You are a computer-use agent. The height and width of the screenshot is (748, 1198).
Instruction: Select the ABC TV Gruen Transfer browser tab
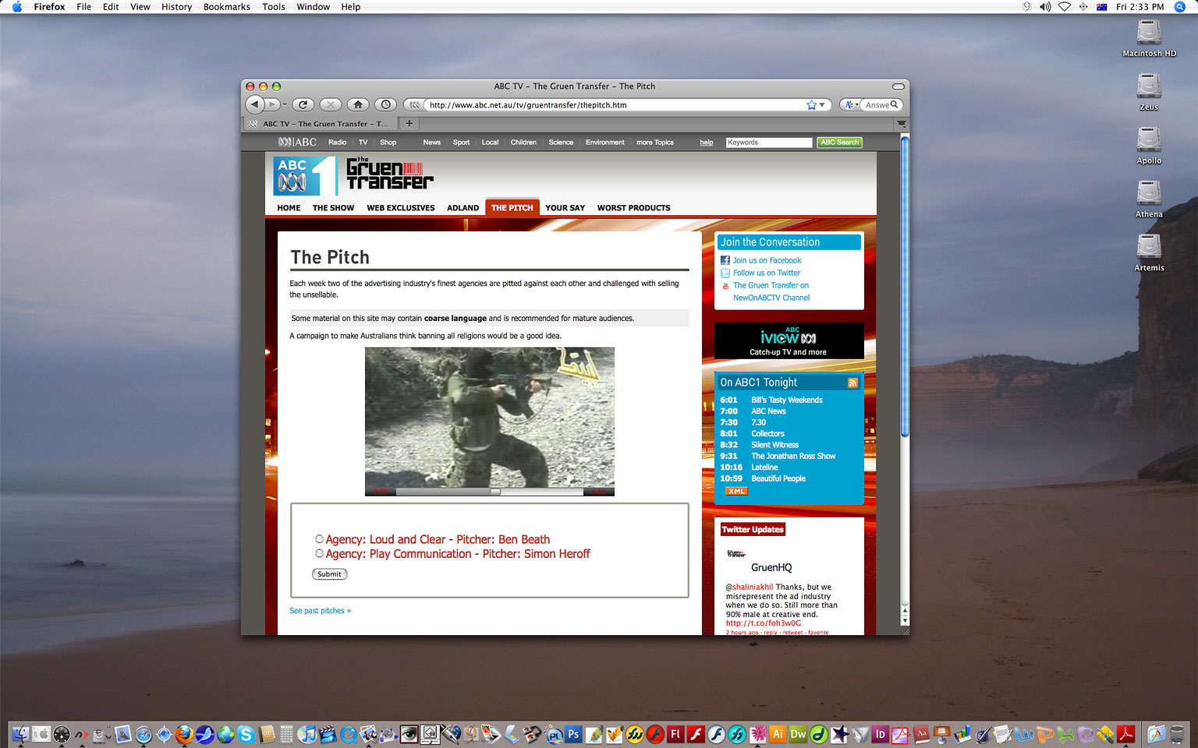320,123
